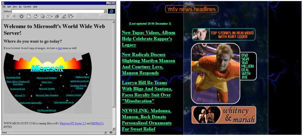Refresh the page using Refresh icon
303x137 pixels.
pos(29,16)
